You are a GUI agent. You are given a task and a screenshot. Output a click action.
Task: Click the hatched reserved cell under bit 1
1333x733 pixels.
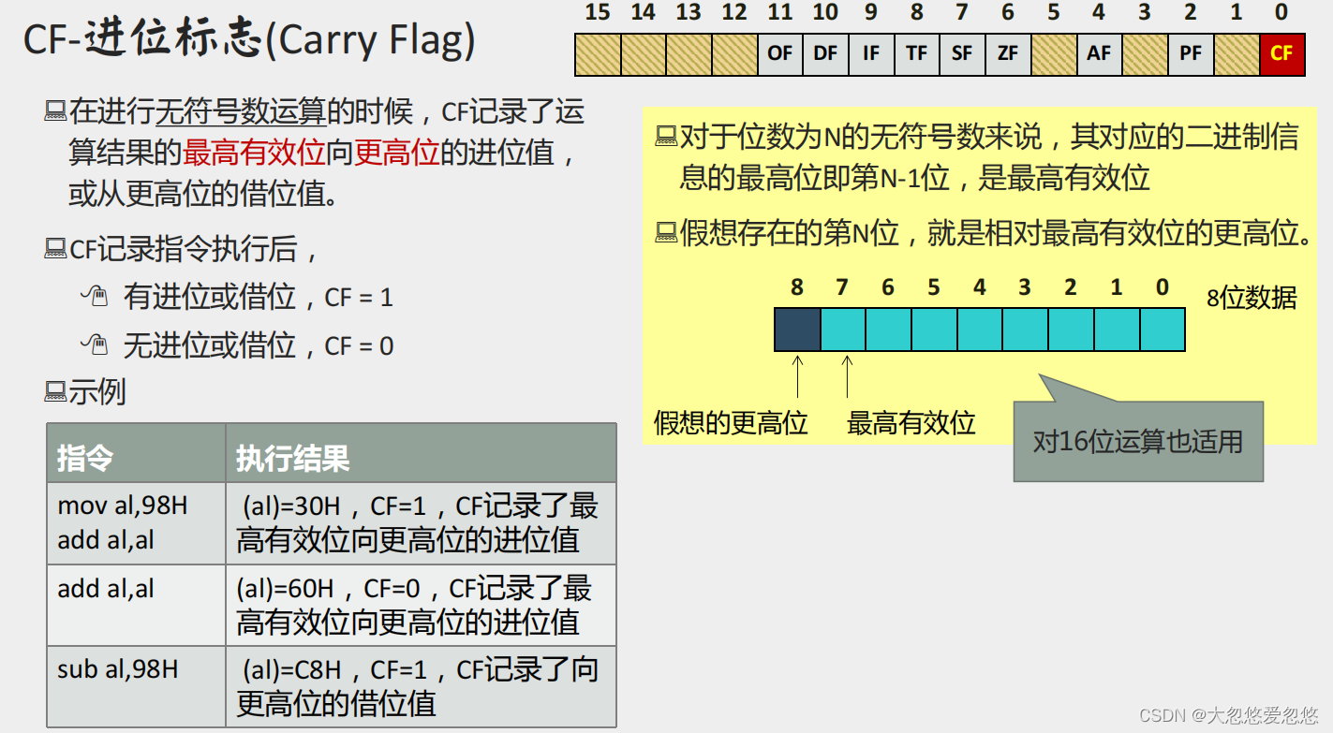point(1237,53)
